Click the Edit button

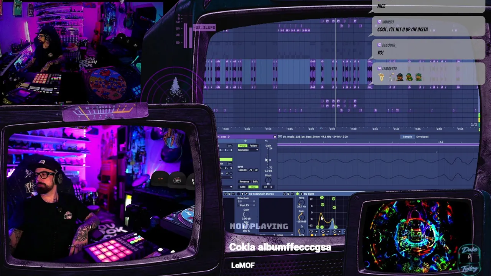click(255, 182)
